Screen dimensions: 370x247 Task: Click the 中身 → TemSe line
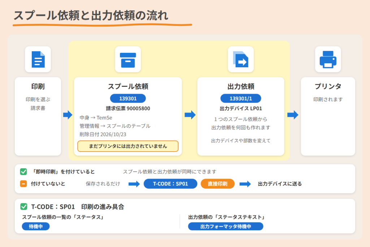click(96, 118)
